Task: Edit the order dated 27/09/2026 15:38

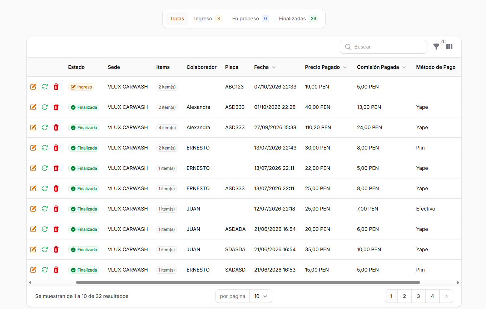Action: 33,127
